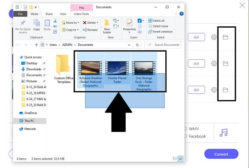Click the second AVI format button
The image size is (249, 168).
pyautogui.click(x=196, y=64)
